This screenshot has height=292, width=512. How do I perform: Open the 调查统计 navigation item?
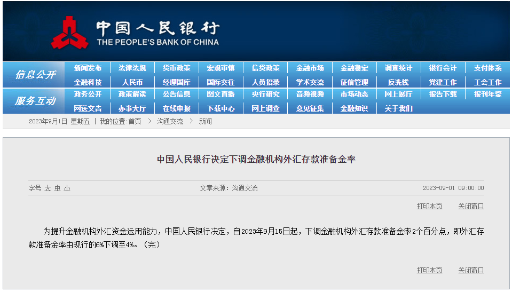pos(398,68)
